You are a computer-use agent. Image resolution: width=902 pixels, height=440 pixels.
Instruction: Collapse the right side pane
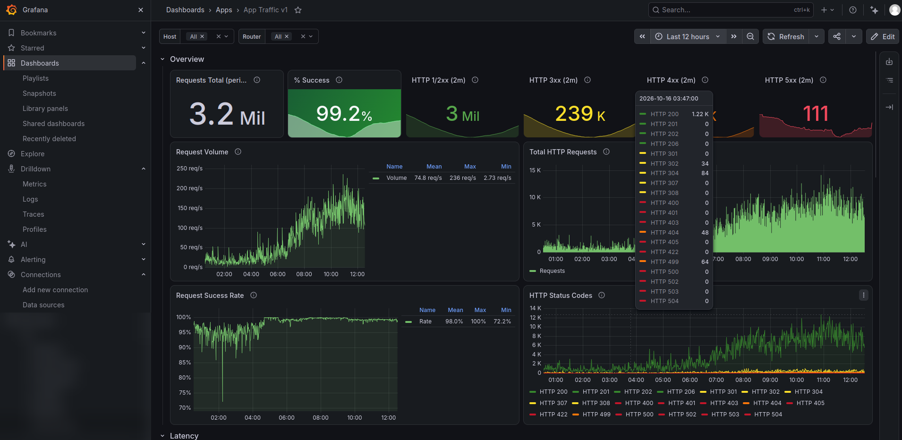point(889,107)
